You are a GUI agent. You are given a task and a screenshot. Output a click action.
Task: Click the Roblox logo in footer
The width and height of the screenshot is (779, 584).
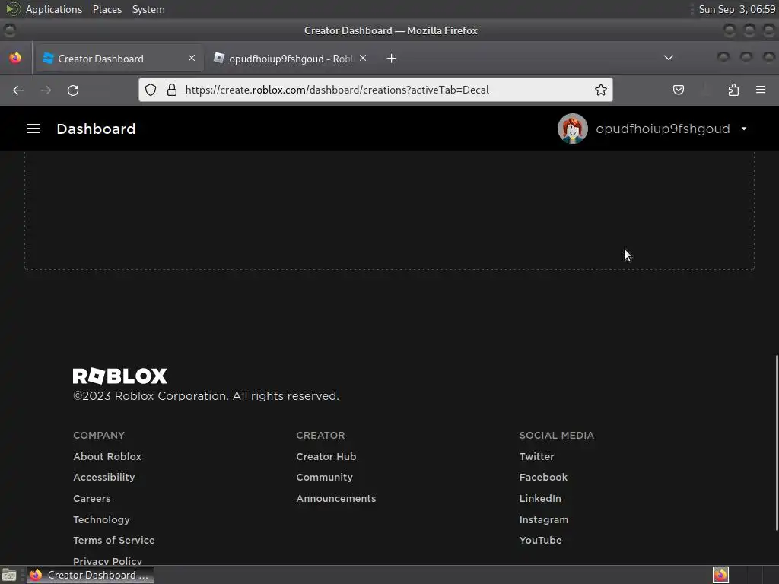tap(119, 376)
